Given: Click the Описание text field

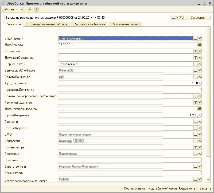Looking at the screenshot, I should coord(130,160).
